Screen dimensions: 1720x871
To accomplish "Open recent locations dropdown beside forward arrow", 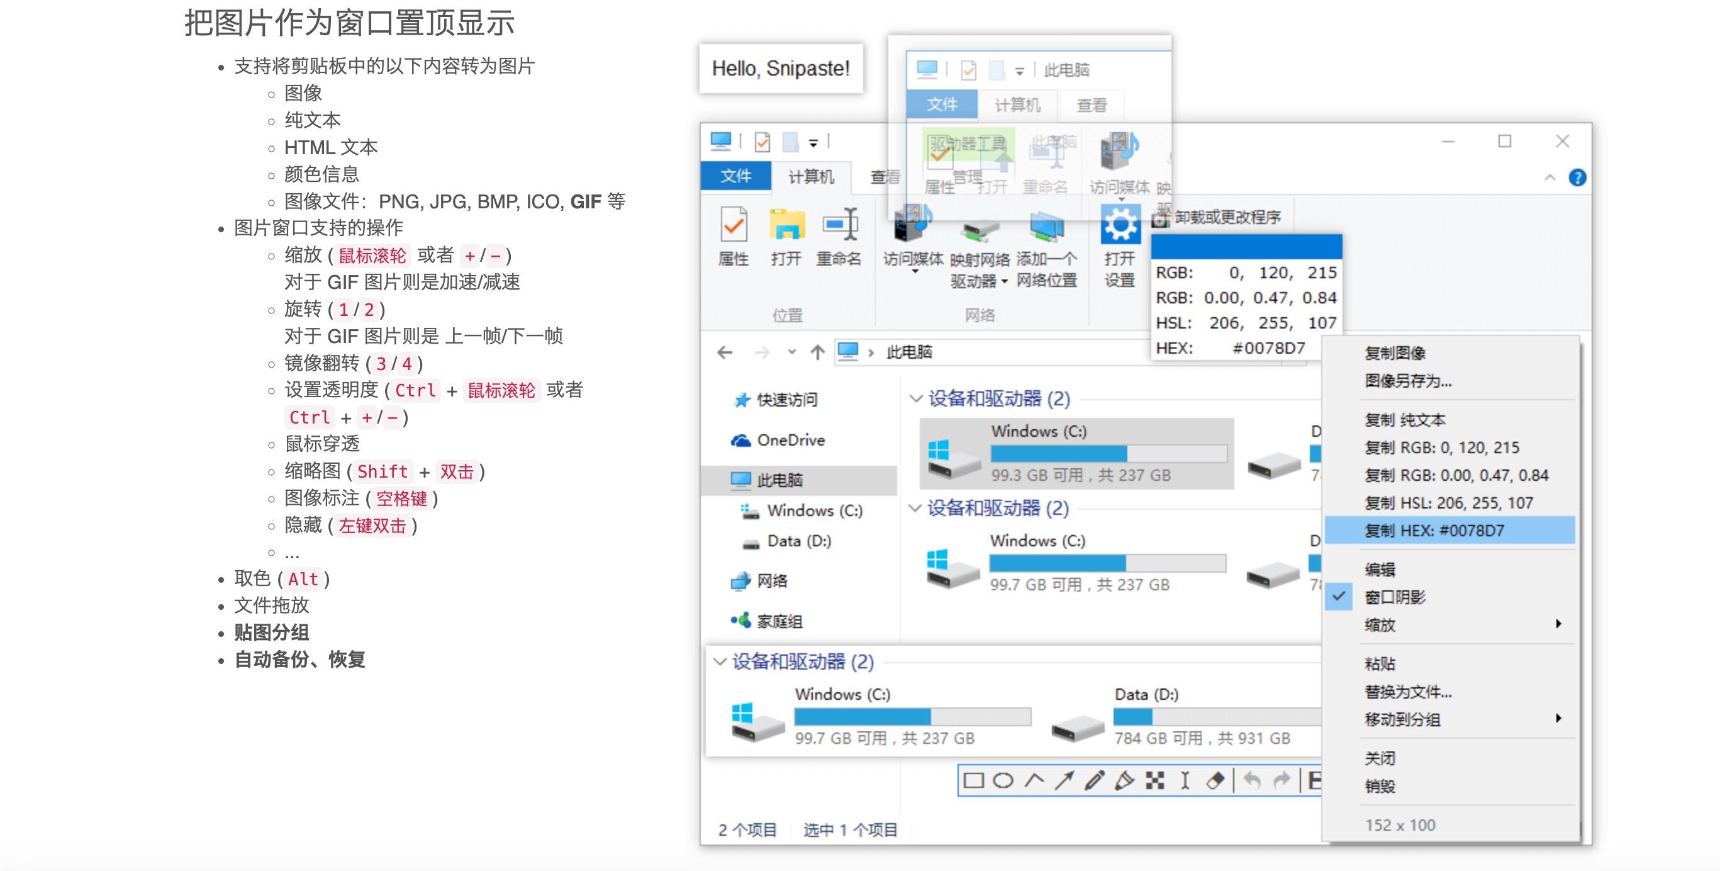I will [792, 351].
